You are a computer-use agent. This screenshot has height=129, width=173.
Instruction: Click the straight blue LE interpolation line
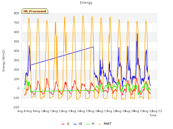[x=62, y=56]
